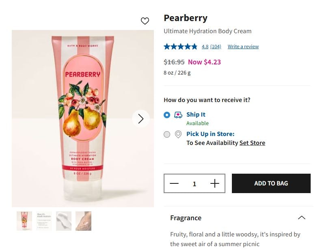
Task: Click the heart wishlist icon
Action: (x=145, y=21)
